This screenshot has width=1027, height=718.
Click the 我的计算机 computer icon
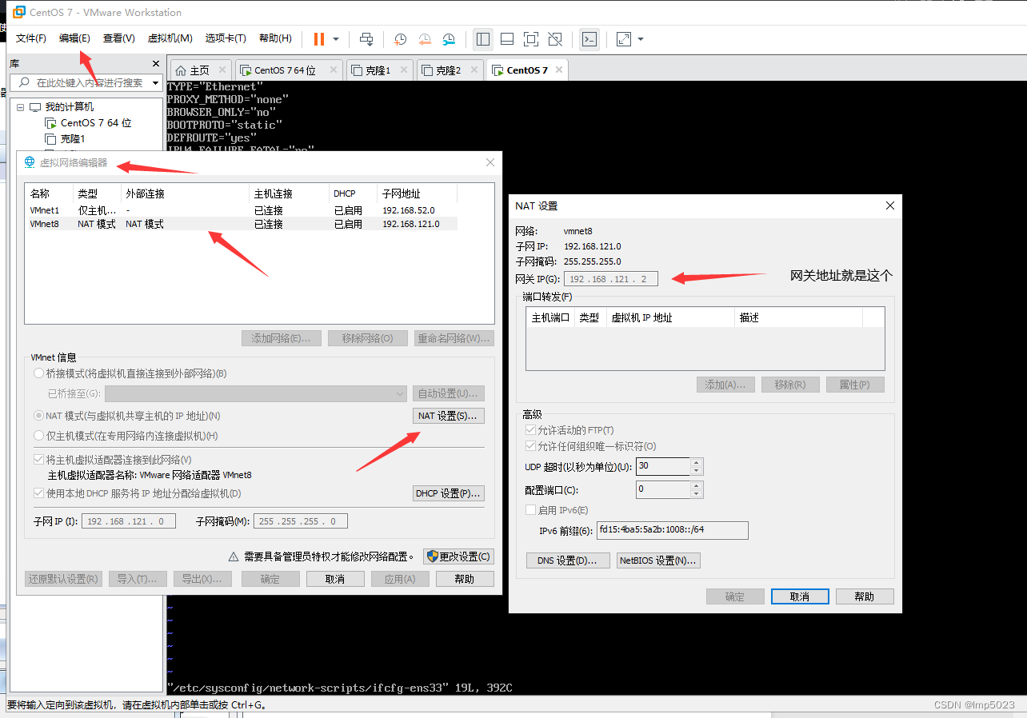(35, 107)
